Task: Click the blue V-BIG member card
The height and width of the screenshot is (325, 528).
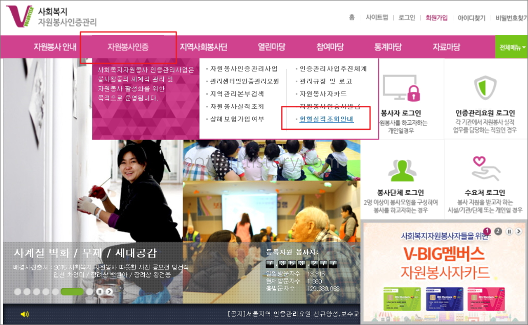Action: click(445, 299)
